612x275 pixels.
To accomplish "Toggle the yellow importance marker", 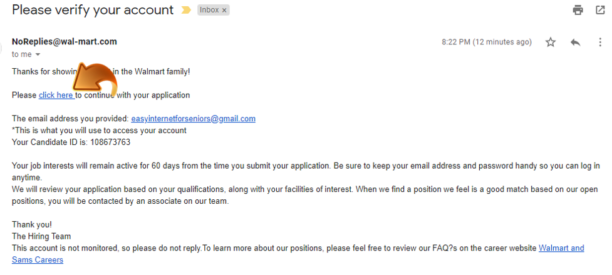I will click(186, 11).
